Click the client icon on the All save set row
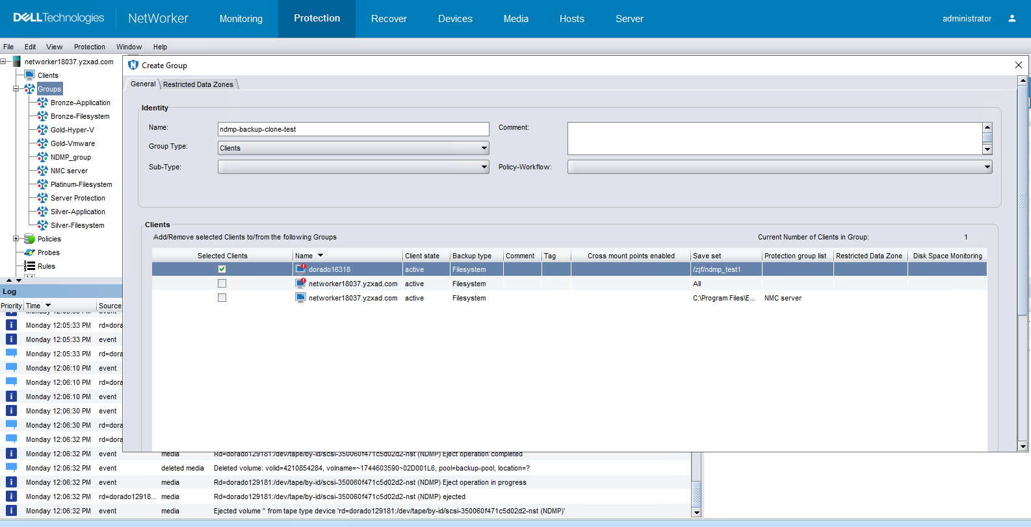This screenshot has width=1031, height=527. pos(300,283)
